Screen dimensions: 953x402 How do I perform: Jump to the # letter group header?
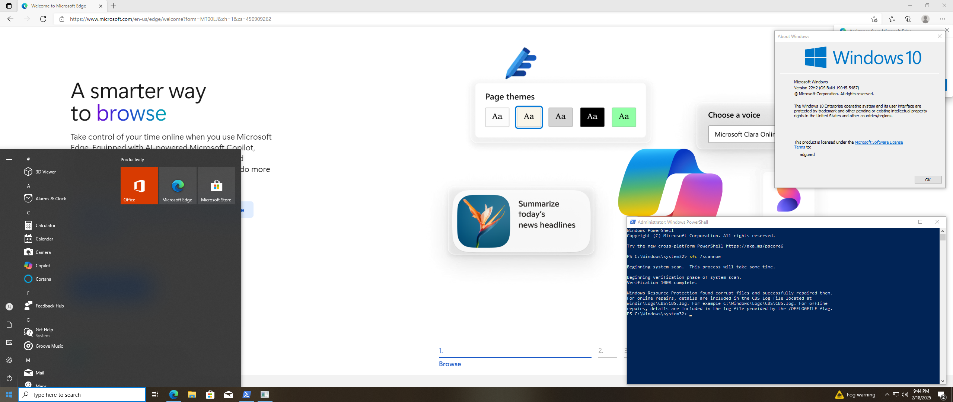pyautogui.click(x=28, y=159)
